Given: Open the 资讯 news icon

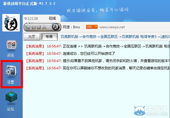Looking at the screenshot, I should tap(11, 45).
